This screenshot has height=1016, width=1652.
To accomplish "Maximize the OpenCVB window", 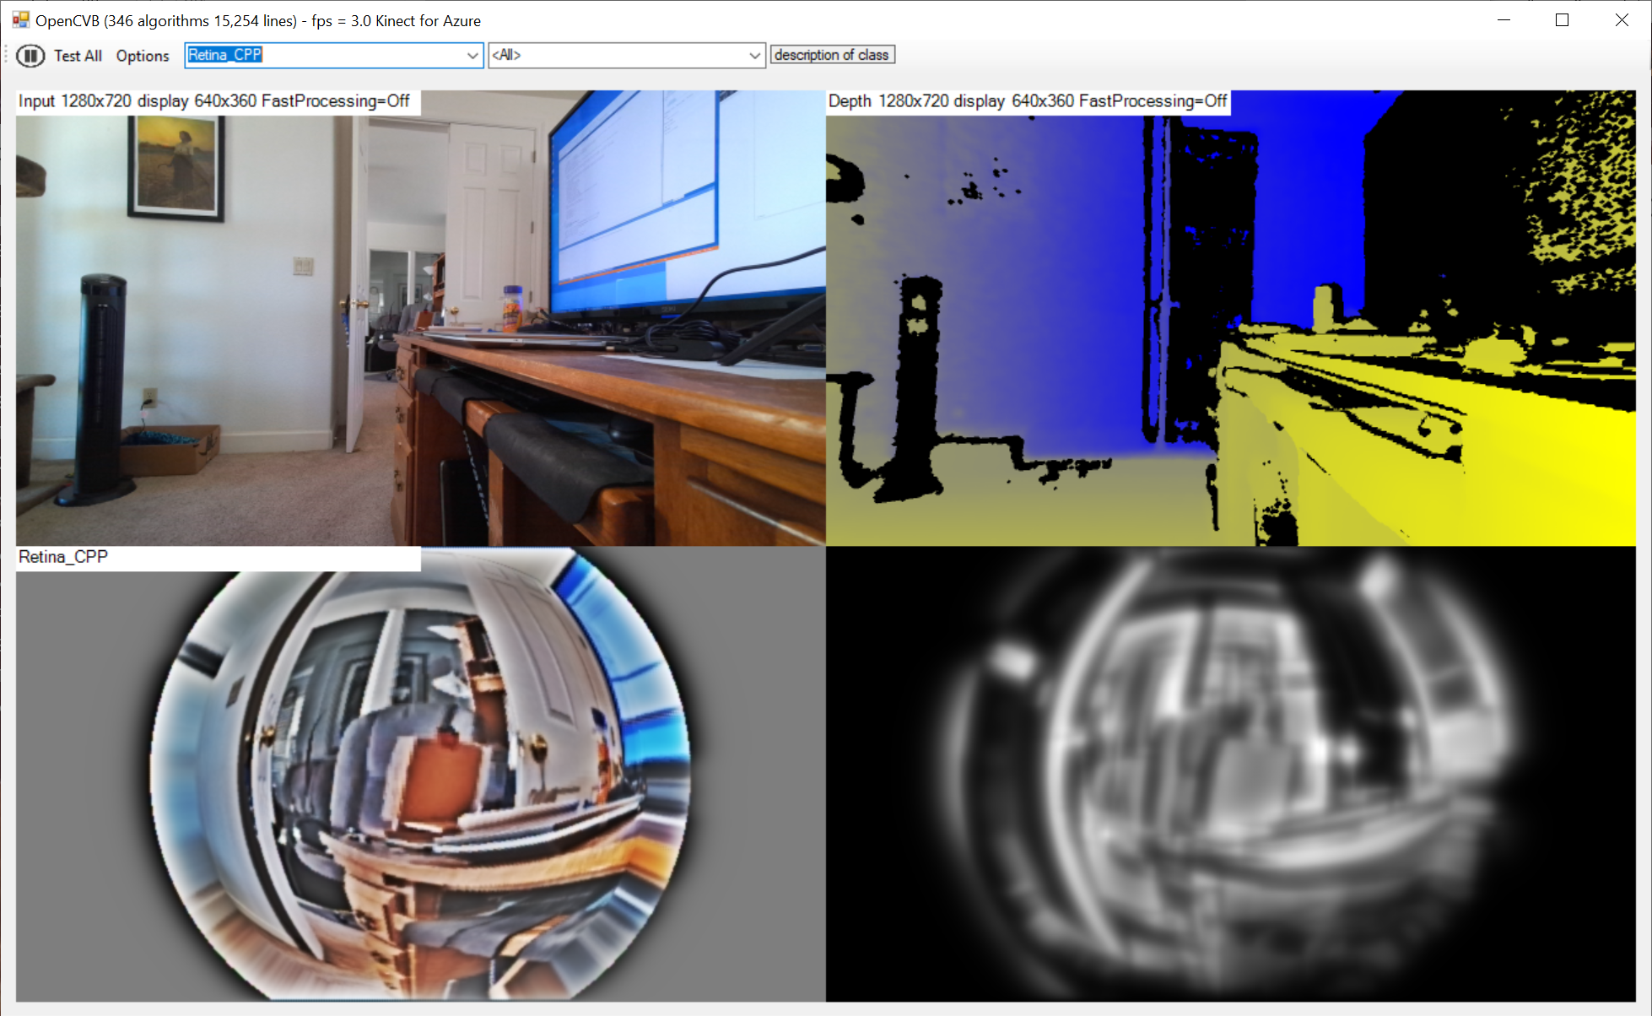I will 1562,19.
